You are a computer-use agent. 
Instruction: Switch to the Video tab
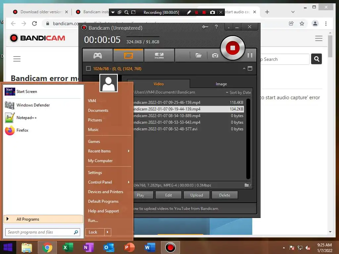(159, 84)
